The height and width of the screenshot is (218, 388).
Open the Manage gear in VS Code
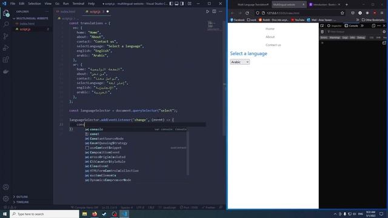pyautogui.click(x=6, y=199)
